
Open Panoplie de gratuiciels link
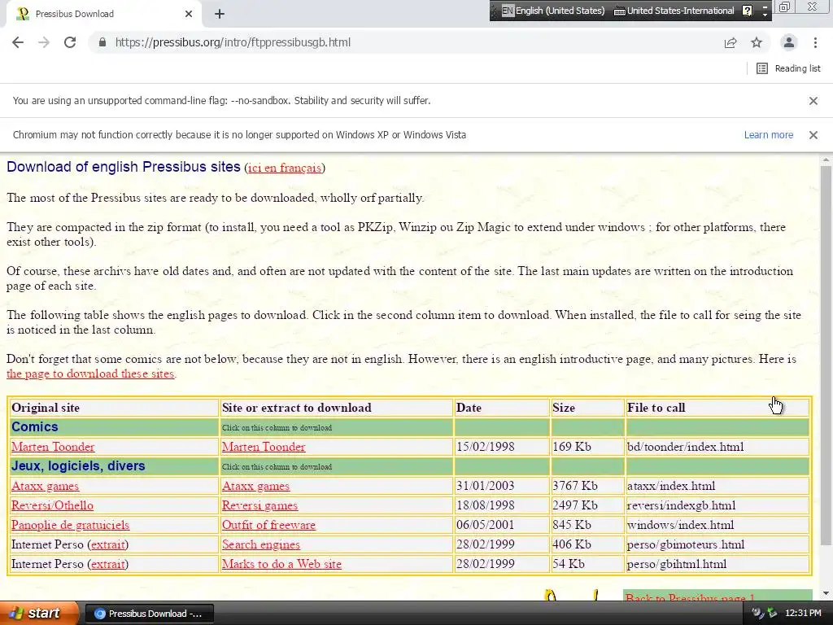pos(70,525)
